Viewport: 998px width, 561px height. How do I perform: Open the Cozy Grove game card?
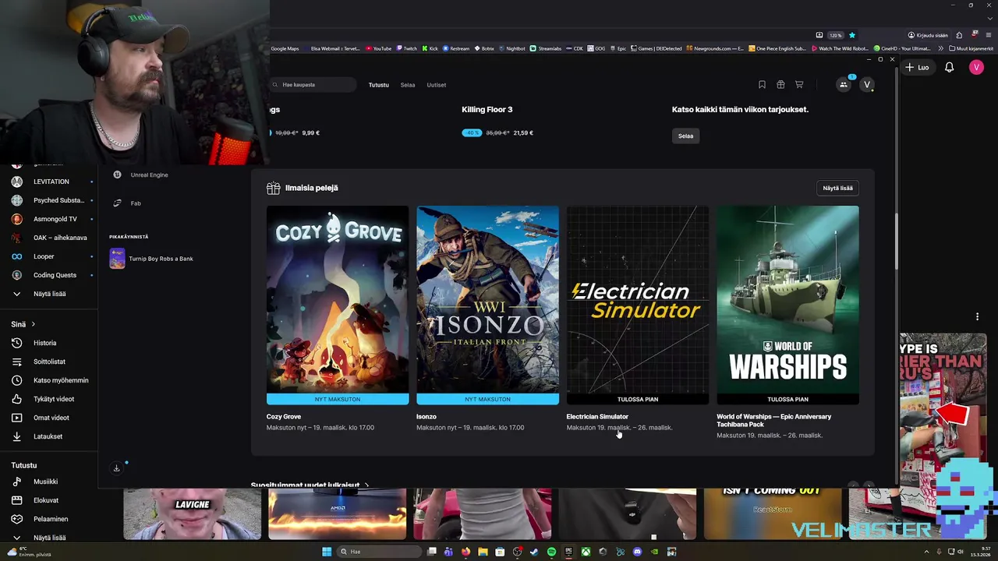(338, 305)
